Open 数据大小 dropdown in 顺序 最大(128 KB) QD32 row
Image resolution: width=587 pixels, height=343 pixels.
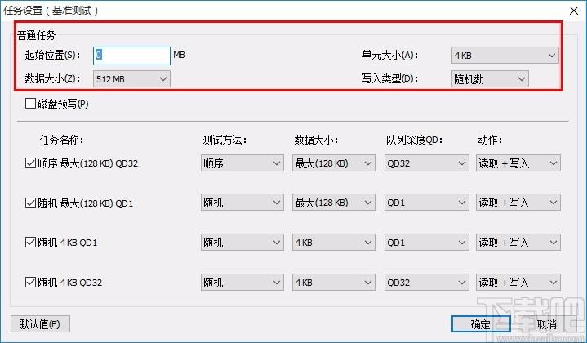pyautogui.click(x=334, y=163)
